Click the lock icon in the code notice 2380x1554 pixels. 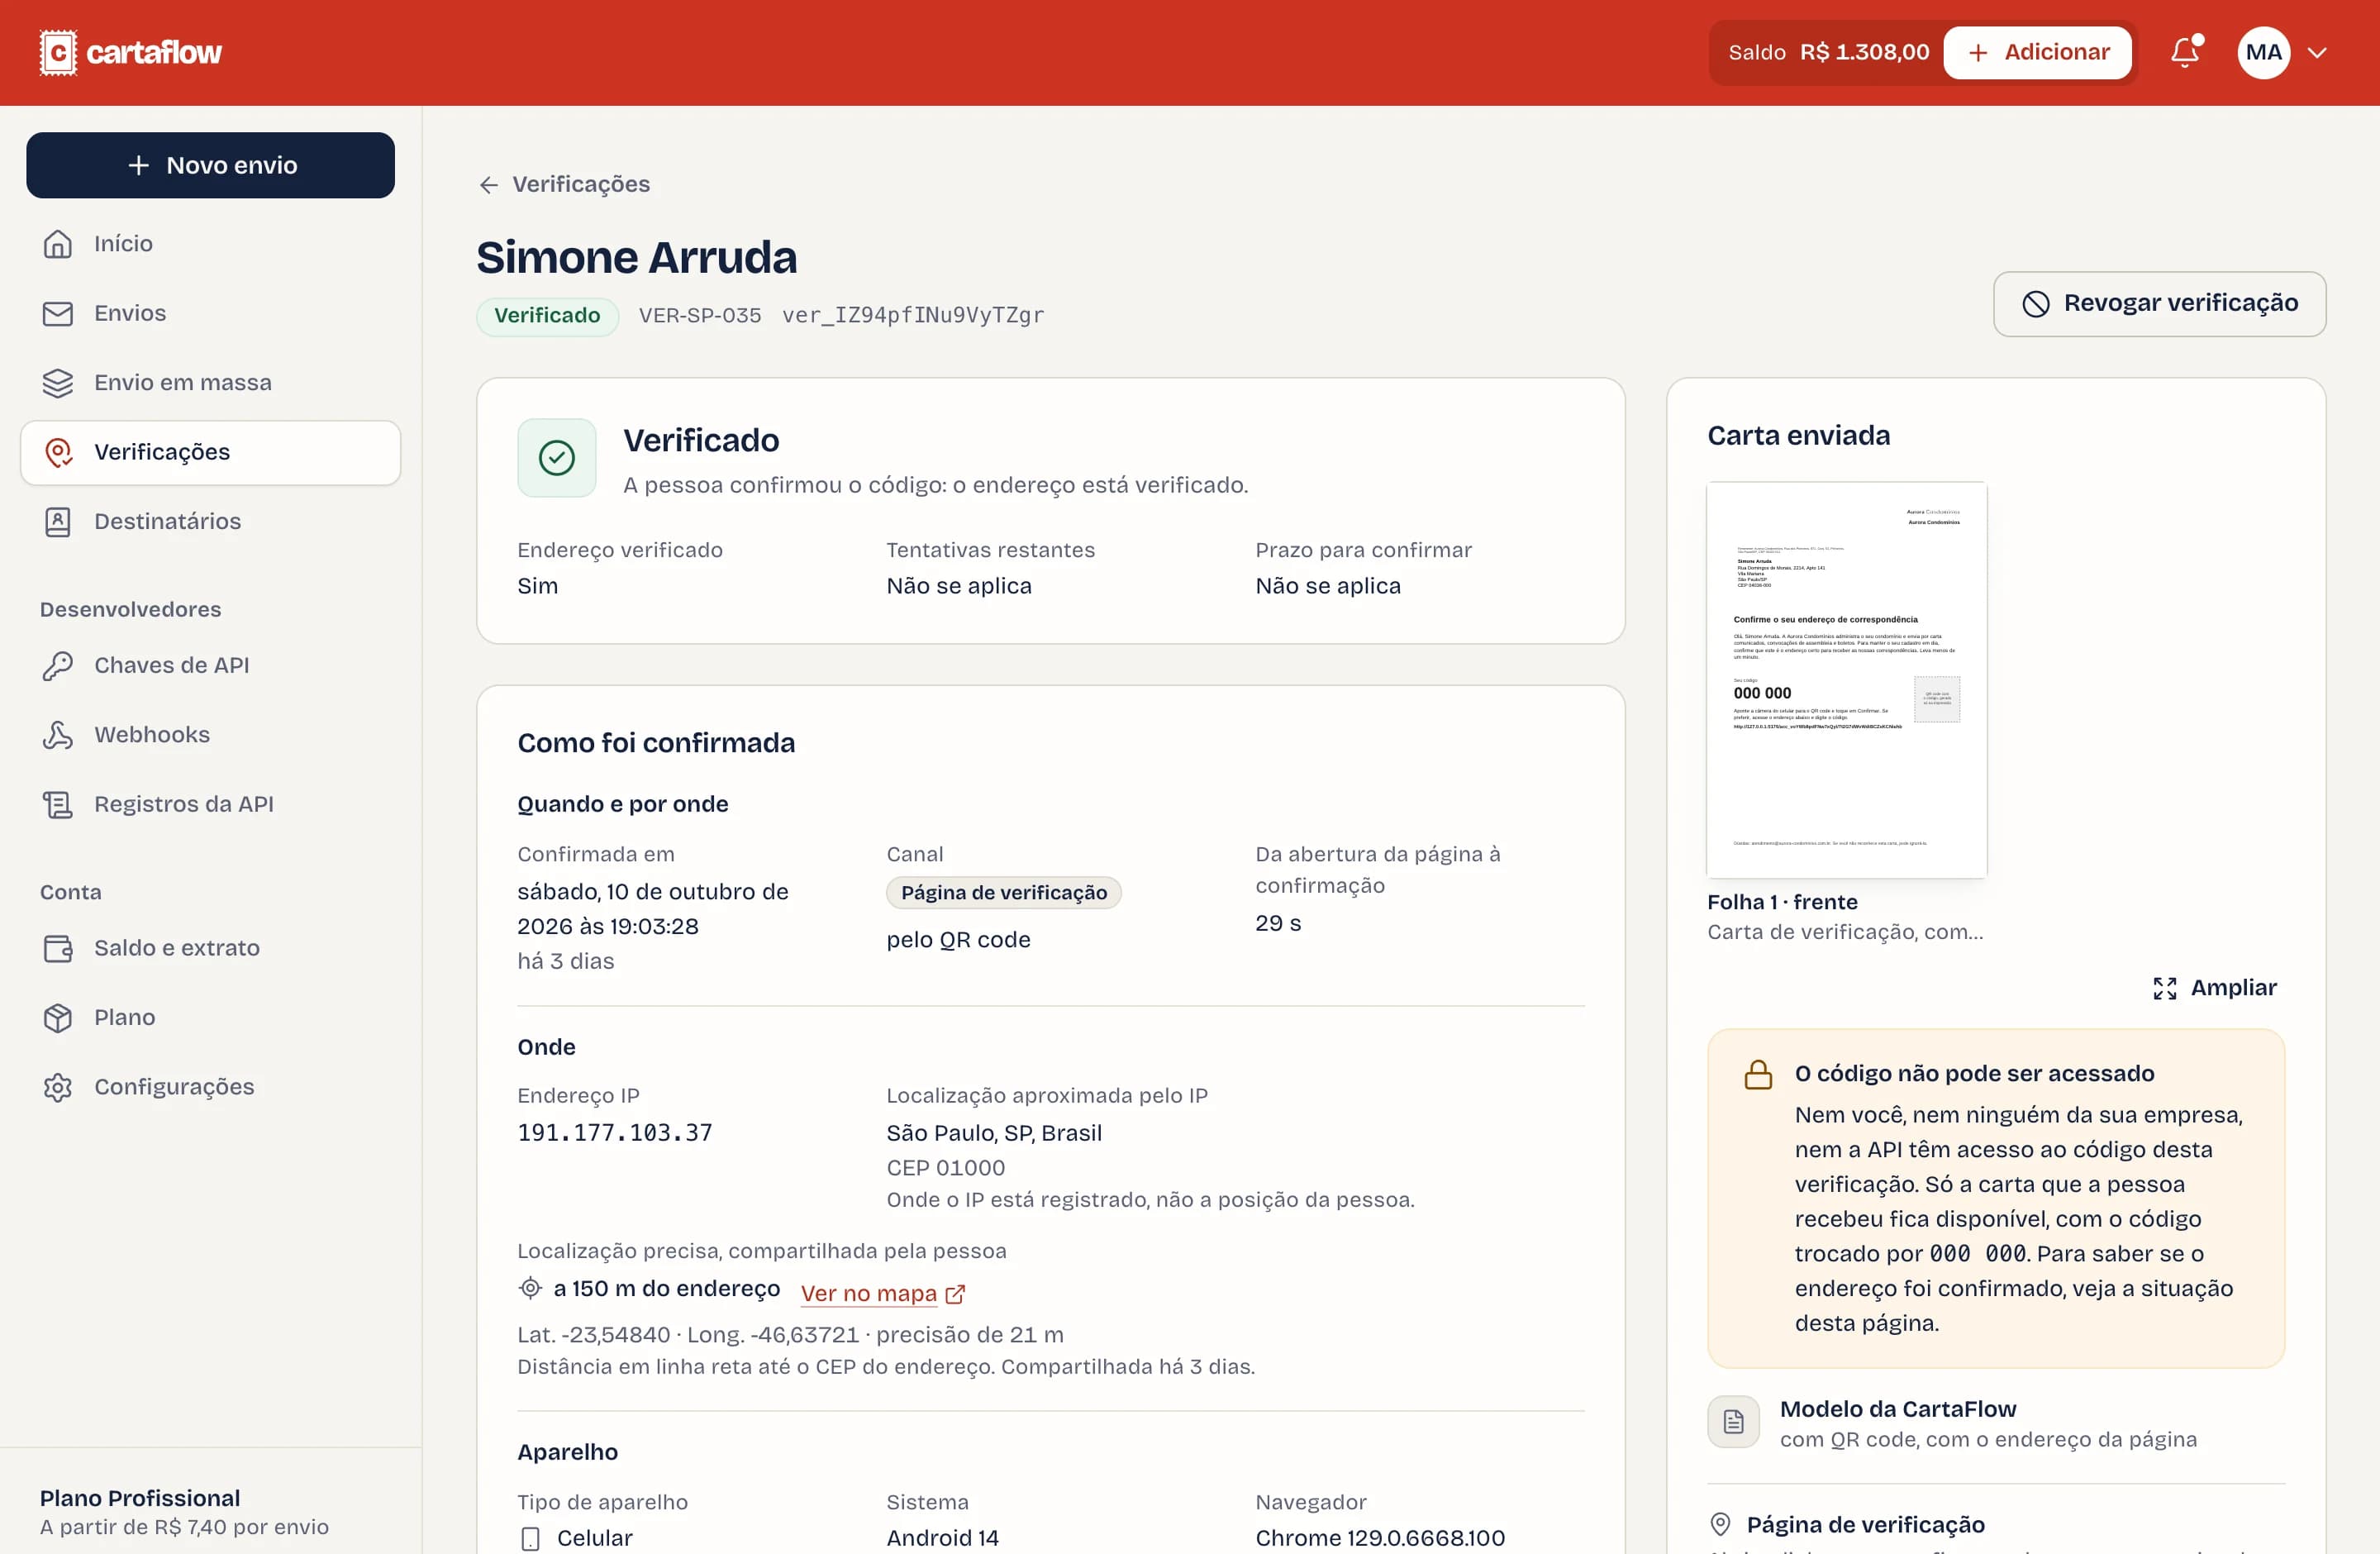coord(1758,1075)
